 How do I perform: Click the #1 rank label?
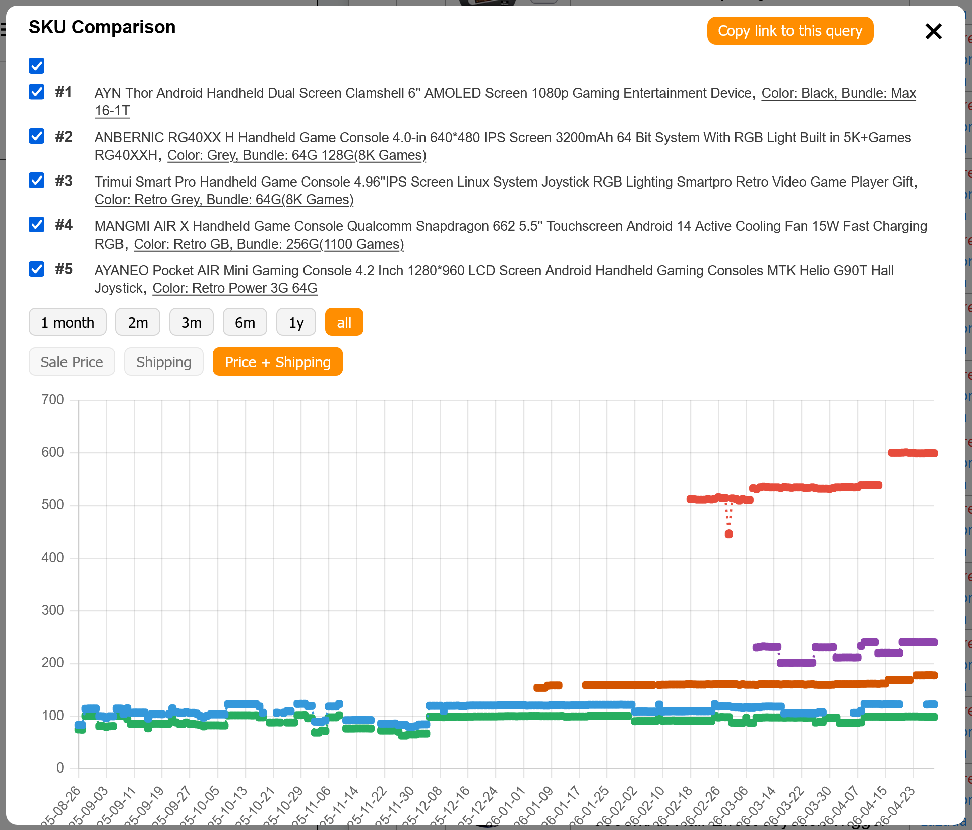[64, 92]
